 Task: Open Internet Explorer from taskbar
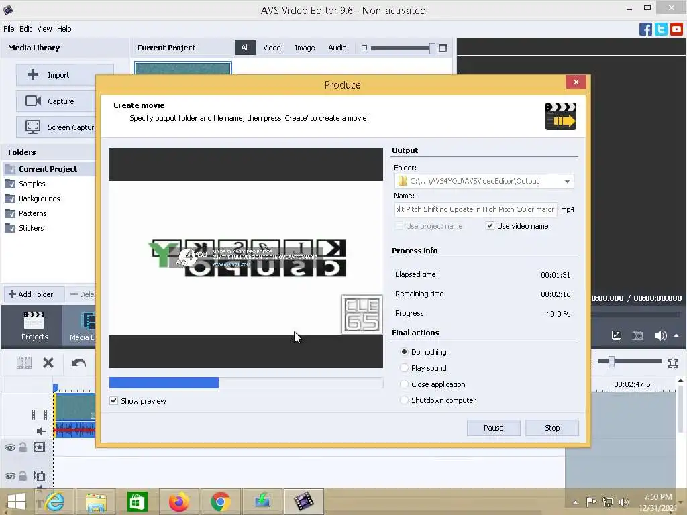click(55, 502)
